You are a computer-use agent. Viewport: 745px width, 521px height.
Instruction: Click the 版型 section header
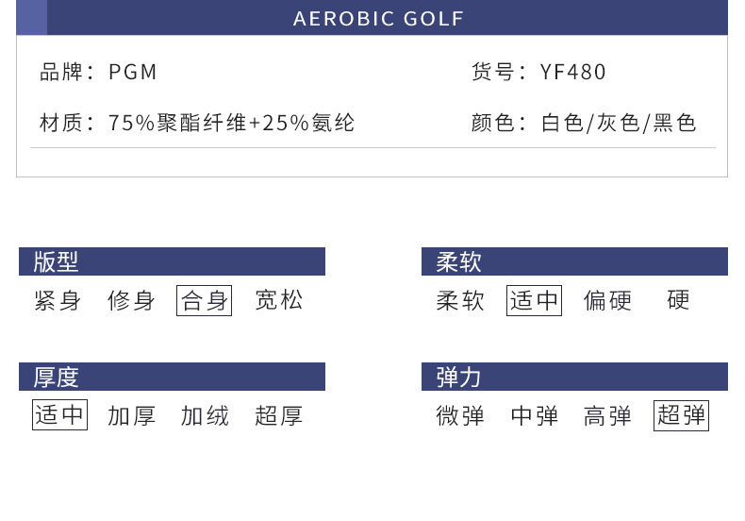click(172, 261)
